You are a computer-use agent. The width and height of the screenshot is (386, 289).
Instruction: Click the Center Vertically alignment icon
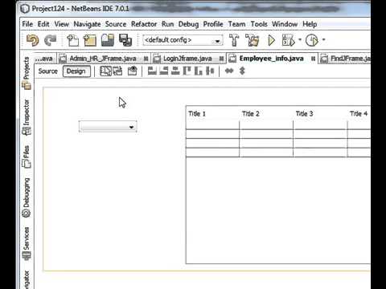210,71
